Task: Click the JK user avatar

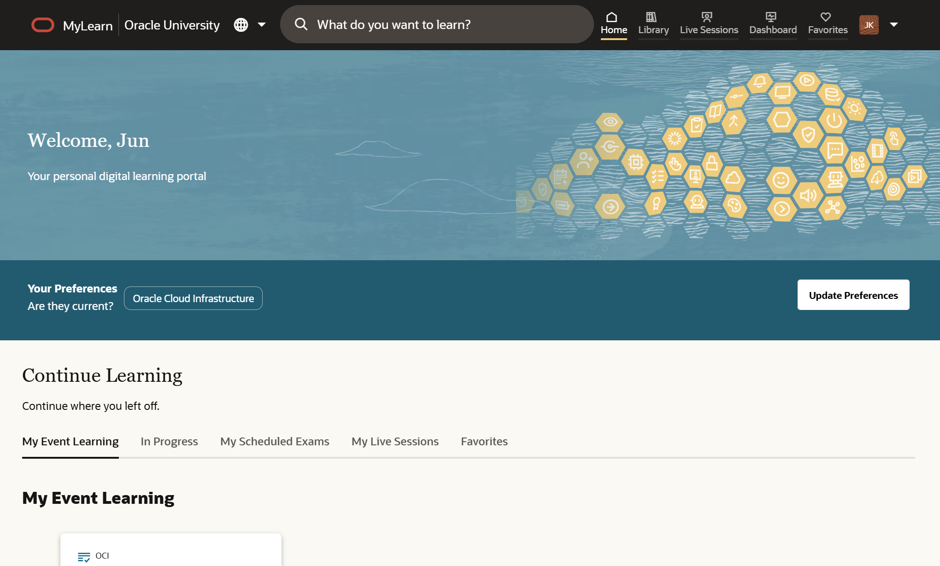Action: [869, 25]
